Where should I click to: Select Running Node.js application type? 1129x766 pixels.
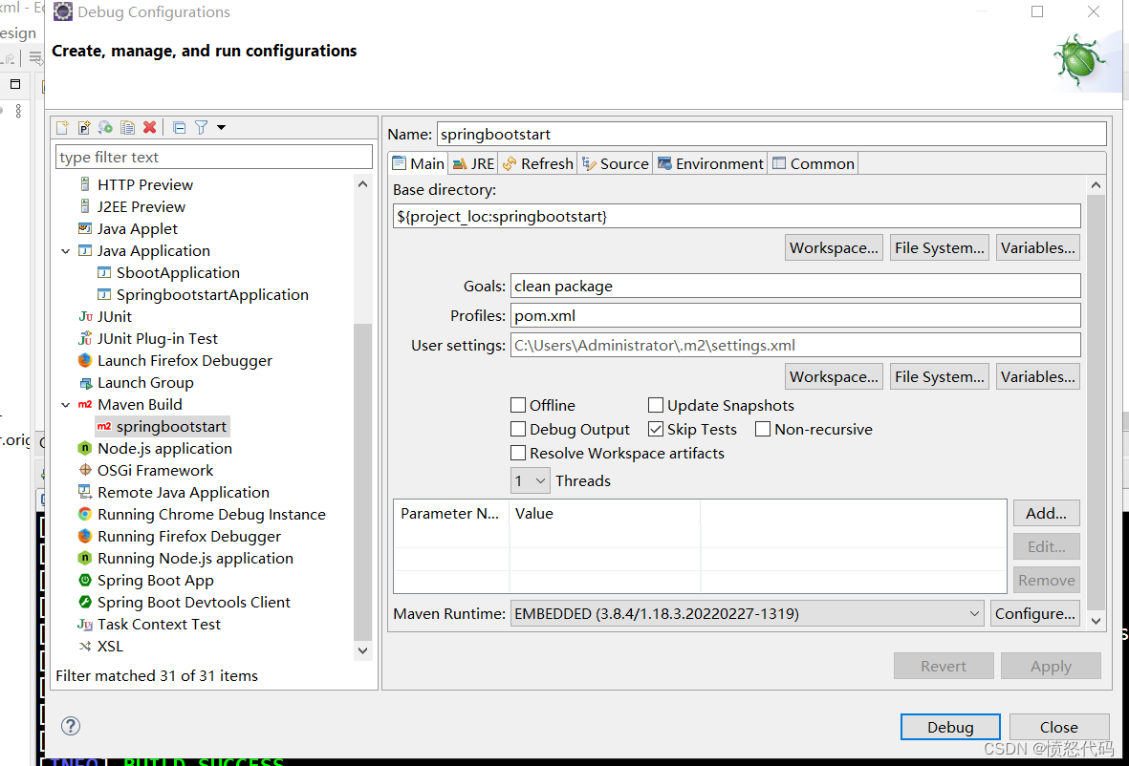pyautogui.click(x=195, y=558)
